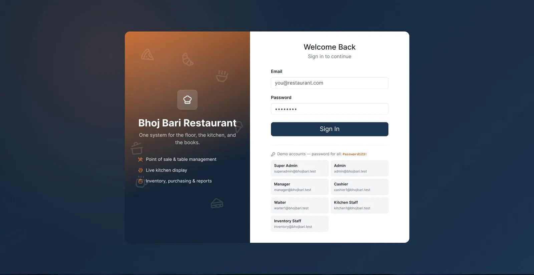Click the steaming bowl icon beside Live kitchen display
Viewport: 534px width, 275px height.
click(x=141, y=170)
